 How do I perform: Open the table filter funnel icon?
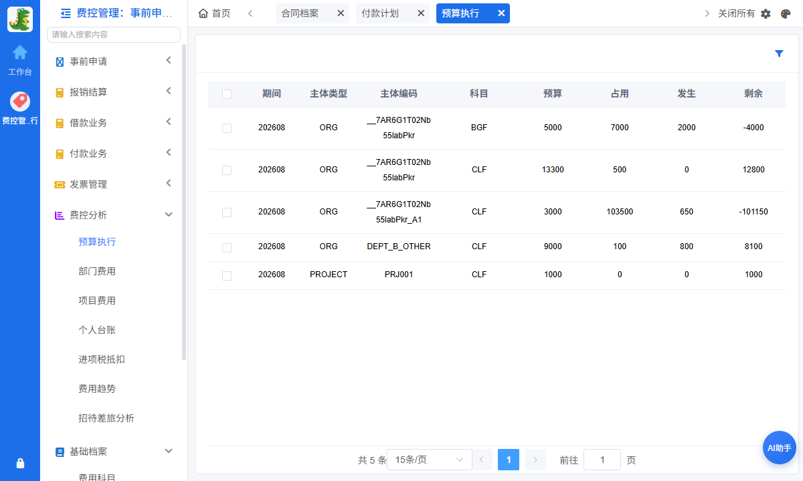point(779,53)
